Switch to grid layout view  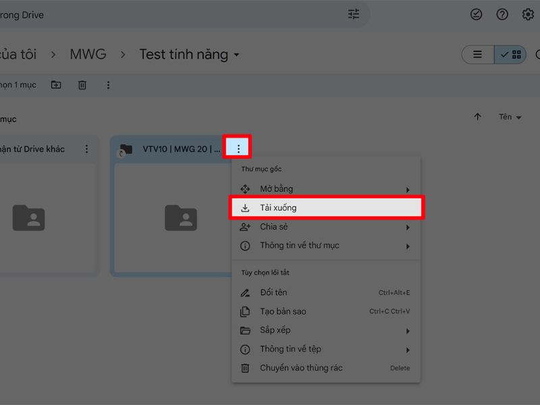510,55
